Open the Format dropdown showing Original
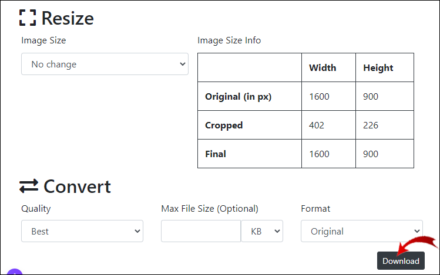 click(361, 231)
